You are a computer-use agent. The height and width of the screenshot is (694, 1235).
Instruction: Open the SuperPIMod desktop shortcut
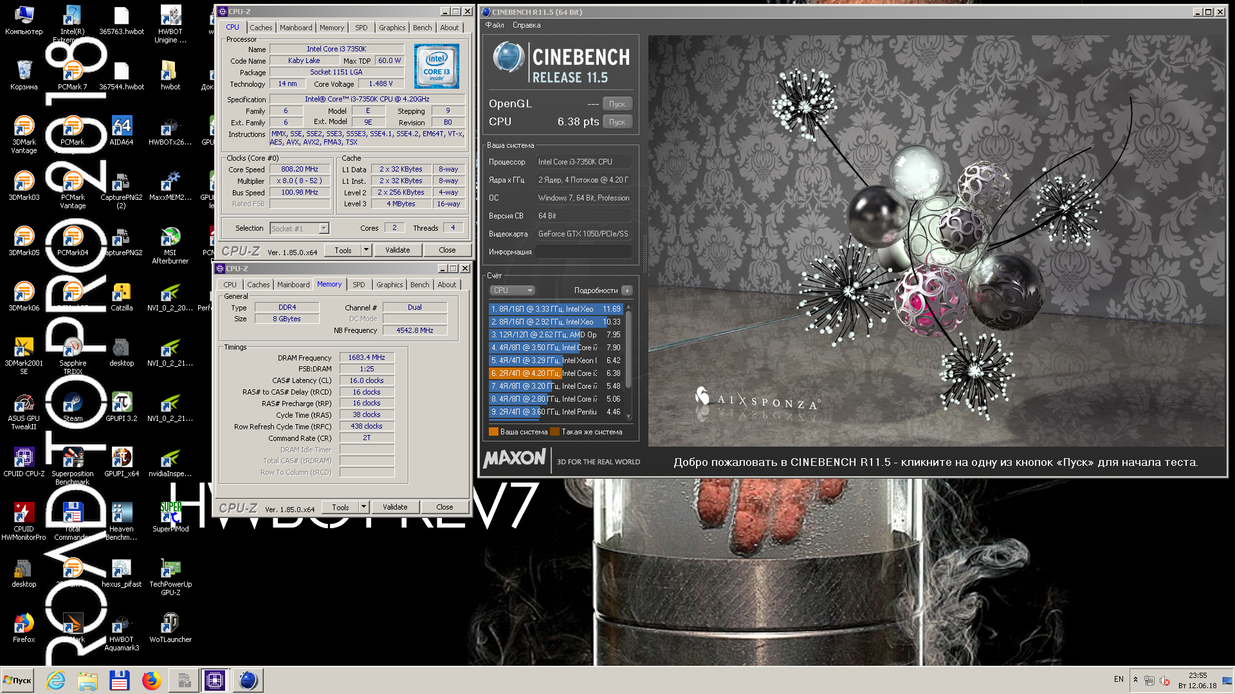[170, 517]
